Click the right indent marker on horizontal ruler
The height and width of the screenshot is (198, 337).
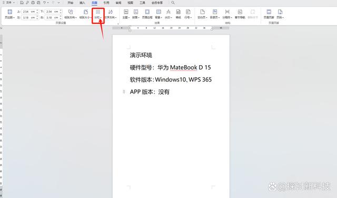[212, 28]
